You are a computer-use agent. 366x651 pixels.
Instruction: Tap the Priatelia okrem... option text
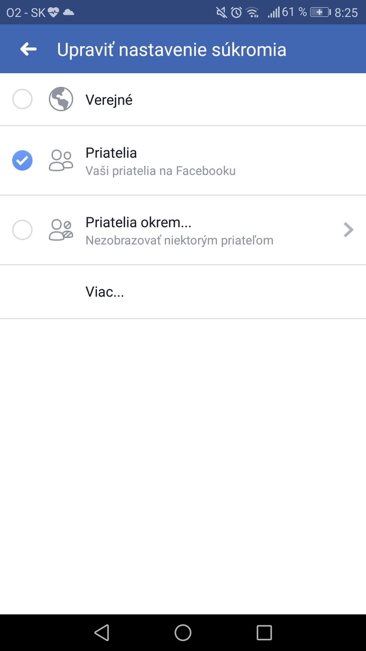tap(138, 223)
